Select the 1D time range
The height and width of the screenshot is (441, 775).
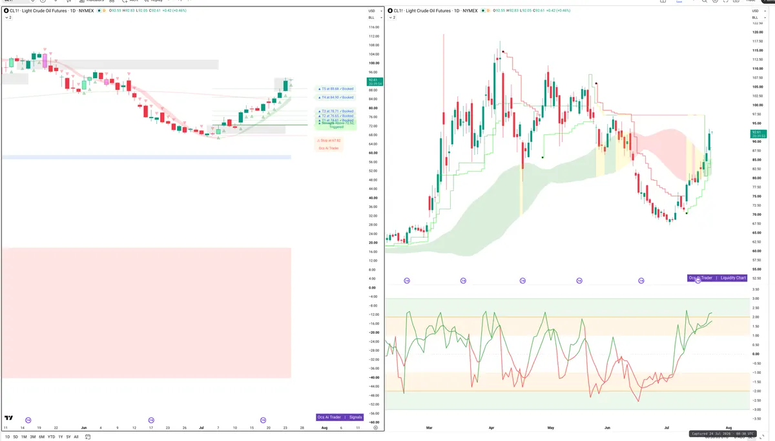[7, 437]
